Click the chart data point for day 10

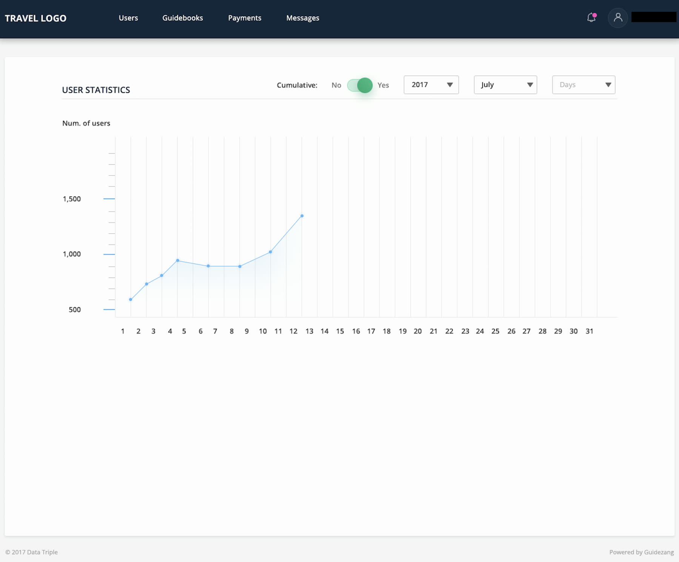(x=270, y=252)
